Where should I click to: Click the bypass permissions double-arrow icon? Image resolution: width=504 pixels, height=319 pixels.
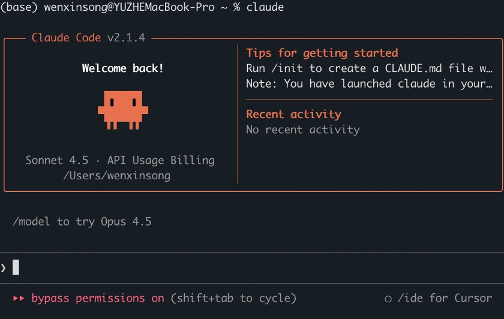click(x=19, y=298)
